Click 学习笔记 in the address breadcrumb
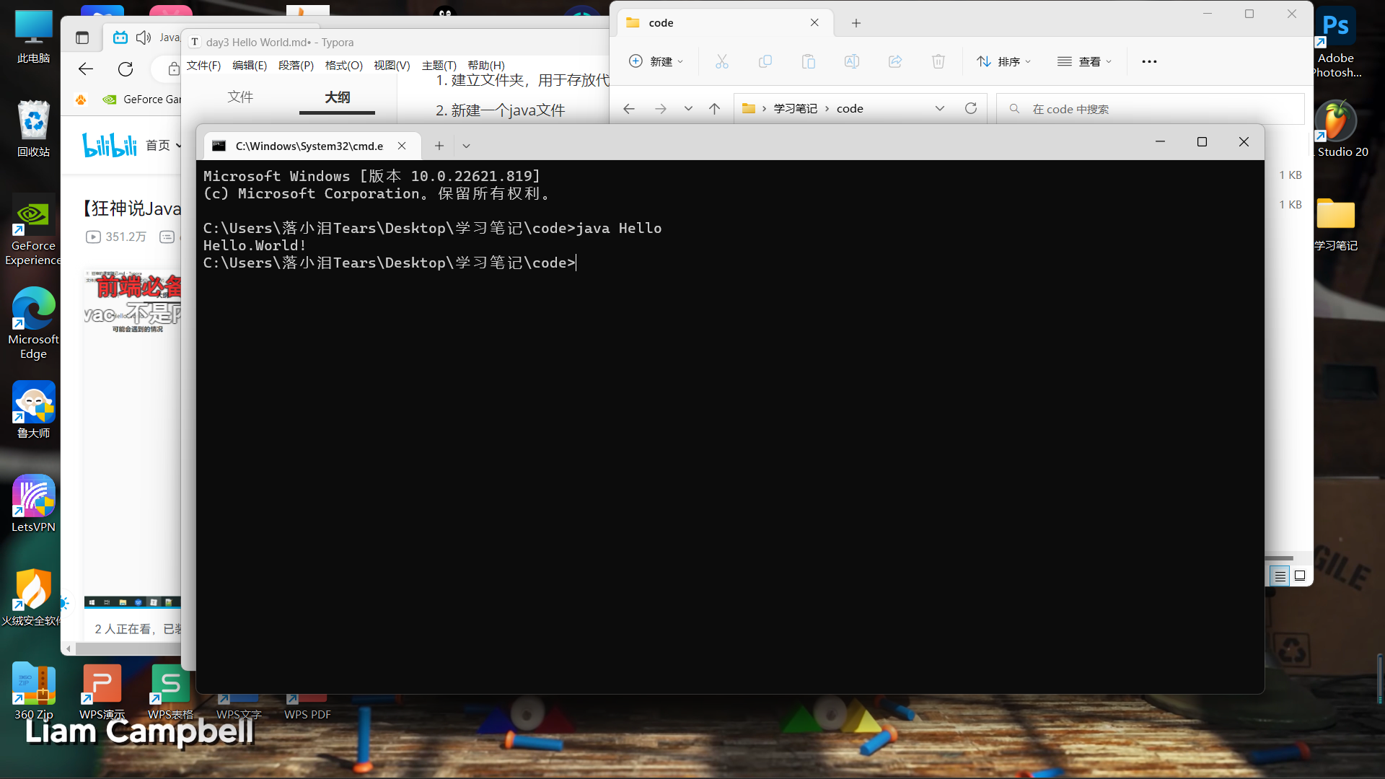The height and width of the screenshot is (779, 1385). tap(795, 109)
